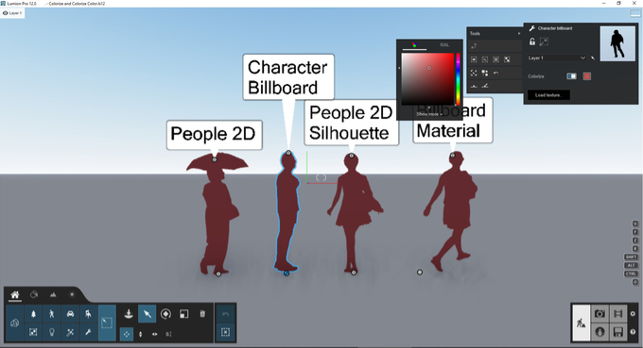
Task: Click the sloped ground placement icon
Action: point(485,86)
